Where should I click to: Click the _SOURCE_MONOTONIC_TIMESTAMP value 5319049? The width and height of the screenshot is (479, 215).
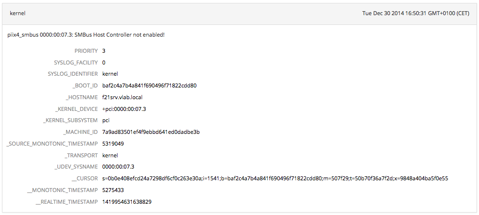point(113,144)
